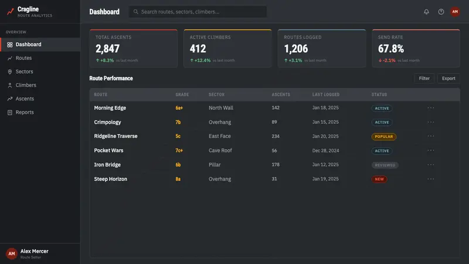
Task: Click the Dec 28, 2024 date cell
Action: 326,151
